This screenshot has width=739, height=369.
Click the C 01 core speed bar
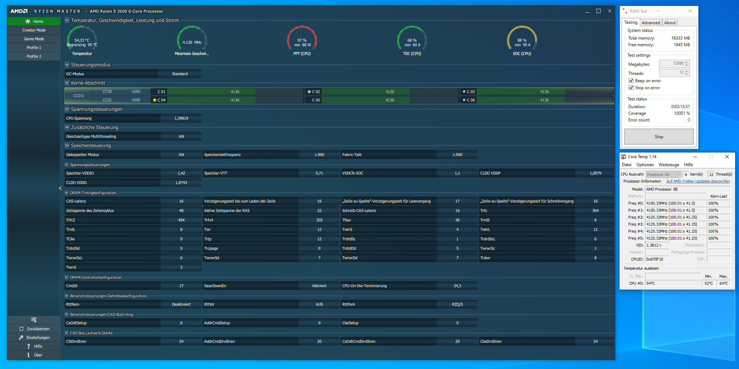[x=235, y=92]
